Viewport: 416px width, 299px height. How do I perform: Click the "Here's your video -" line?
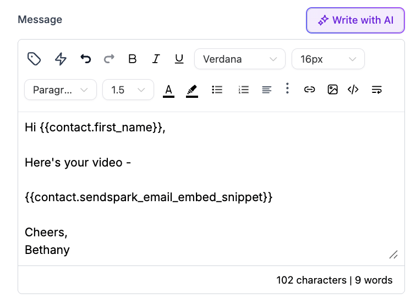pyautogui.click(x=78, y=163)
